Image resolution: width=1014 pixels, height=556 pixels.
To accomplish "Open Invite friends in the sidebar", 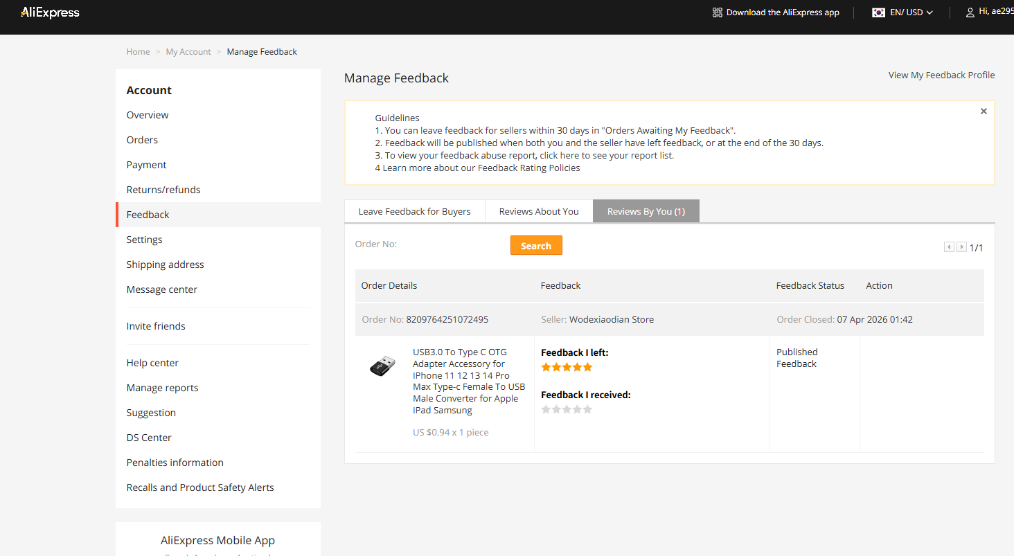I will [x=156, y=326].
